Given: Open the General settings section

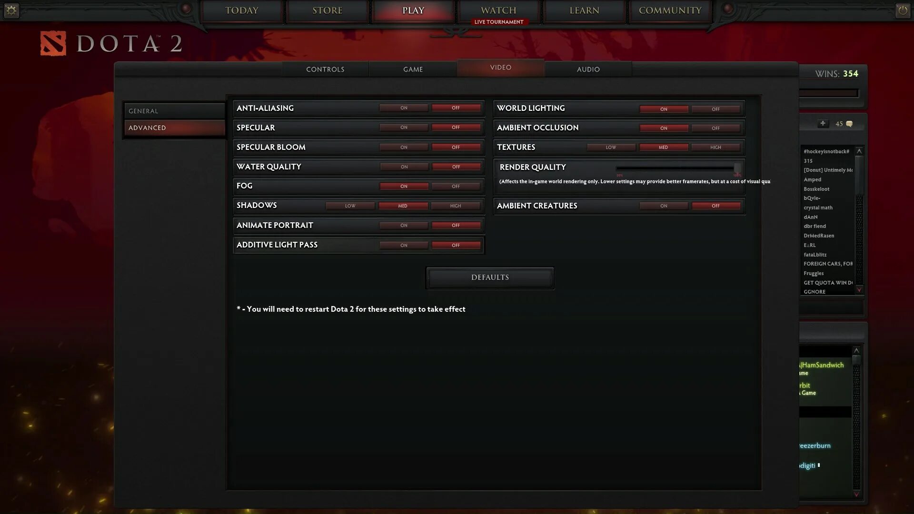Looking at the screenshot, I should click(174, 111).
